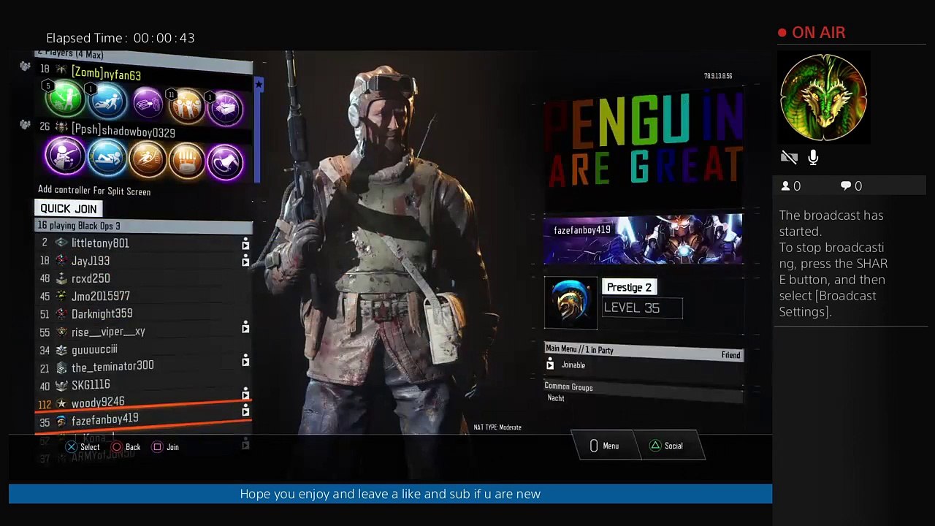Click the rank emblem next to the_teminator300
Screen dimensions: 935x526
coord(61,367)
